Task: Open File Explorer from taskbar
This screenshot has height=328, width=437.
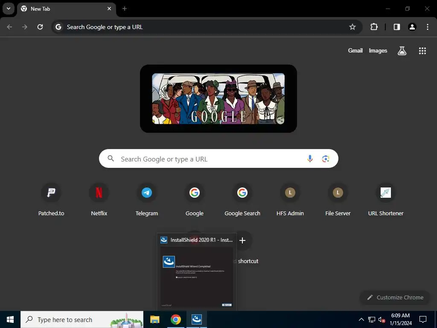Action: pyautogui.click(x=154, y=319)
